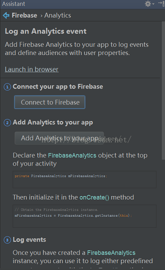Screen dimensions: 165x270
Task: Click the Log events step heading
Action: click(30, 240)
